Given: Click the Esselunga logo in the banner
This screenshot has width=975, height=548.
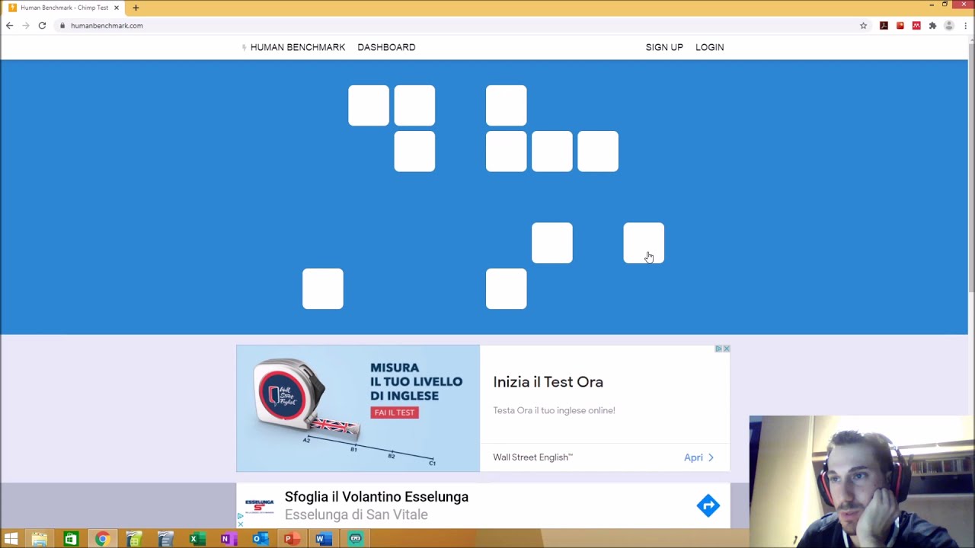Looking at the screenshot, I should 259,505.
